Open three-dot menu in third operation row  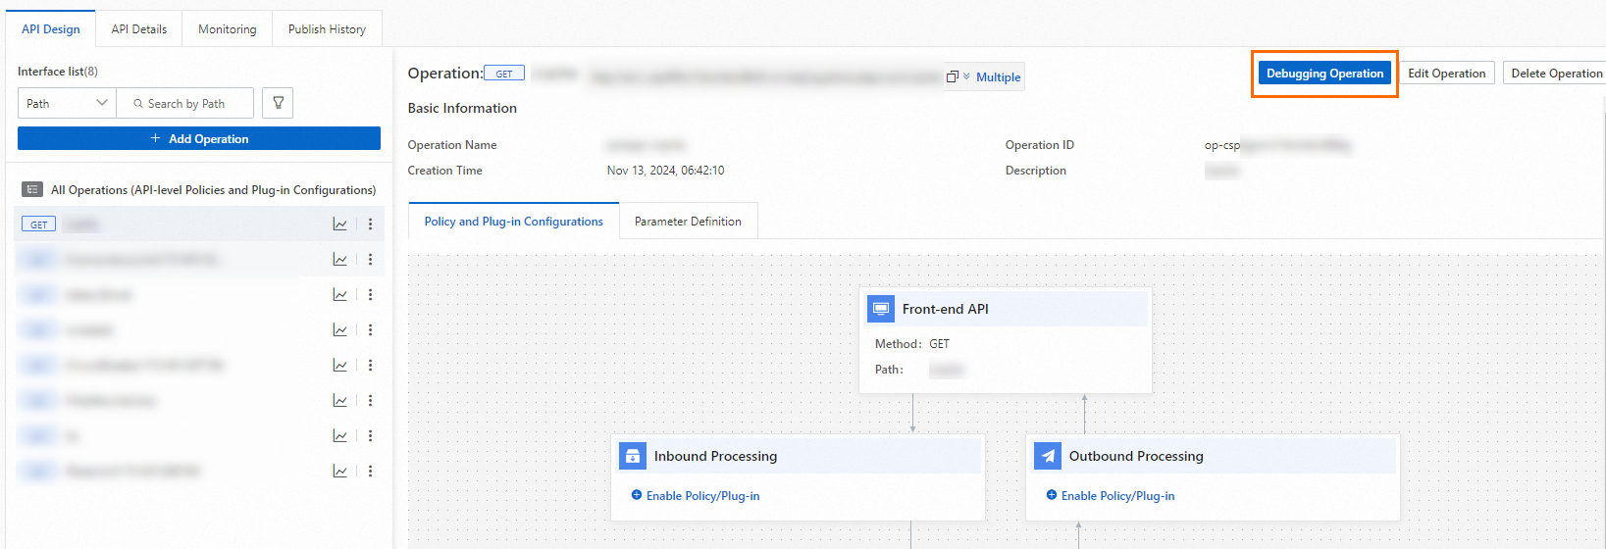coord(370,295)
